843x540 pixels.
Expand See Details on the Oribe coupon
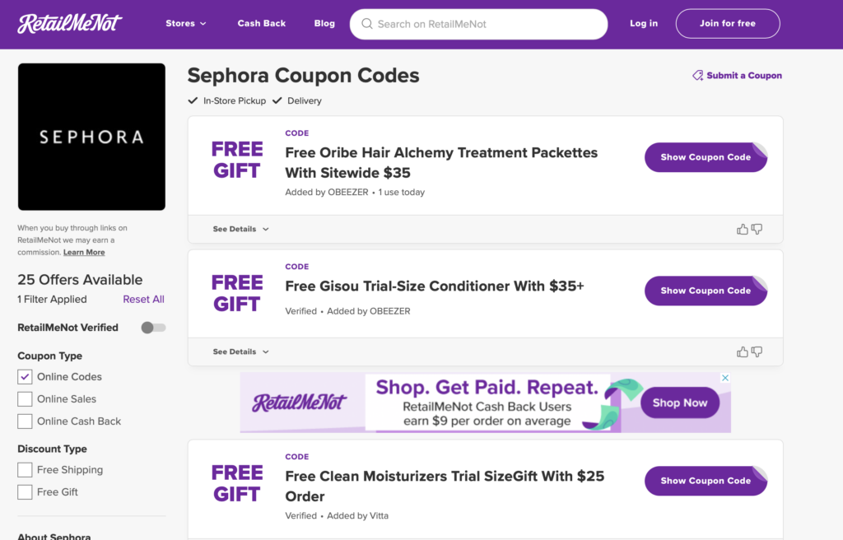tap(235, 229)
